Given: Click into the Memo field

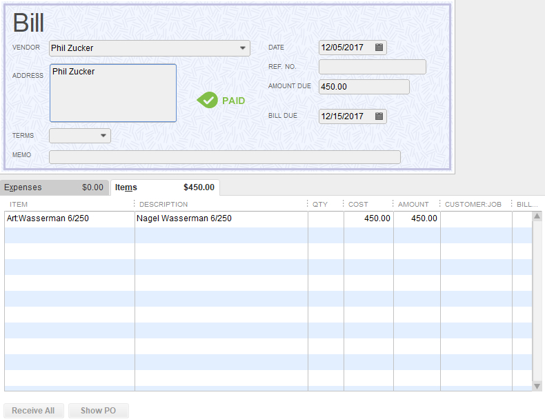Looking at the screenshot, I should [224, 157].
